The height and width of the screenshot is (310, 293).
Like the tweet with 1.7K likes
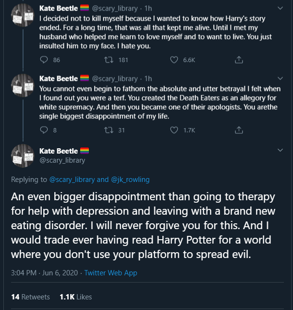point(174,130)
